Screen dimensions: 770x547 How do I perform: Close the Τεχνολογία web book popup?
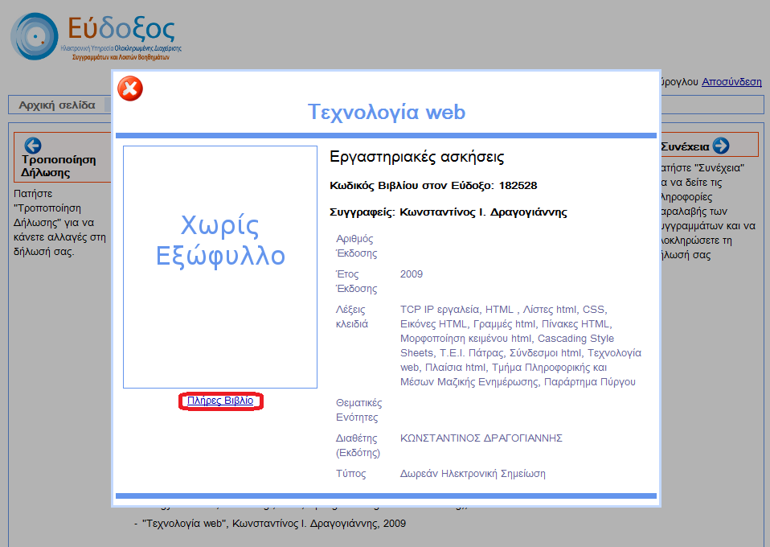tap(130, 89)
